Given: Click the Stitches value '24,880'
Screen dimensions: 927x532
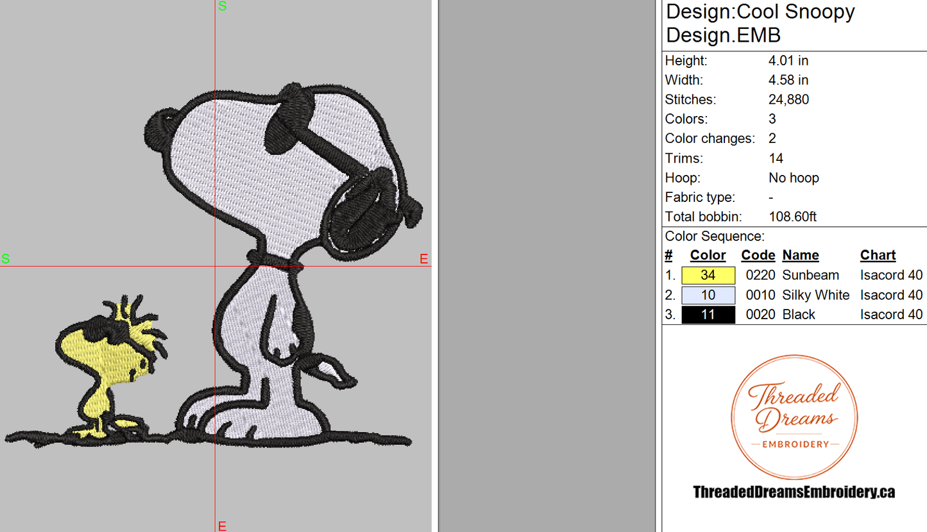Looking at the screenshot, I should 789,99.
